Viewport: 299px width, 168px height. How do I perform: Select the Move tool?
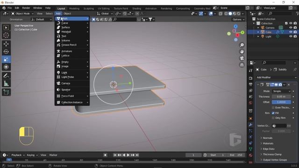tap(6, 44)
